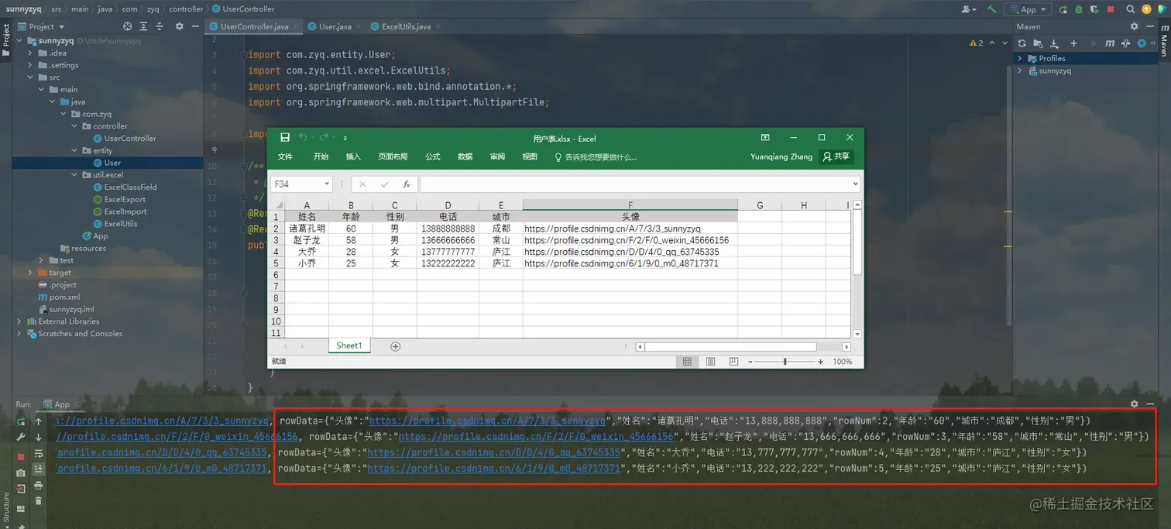Viewport: 1171px width, 529px height.
Task: Toggle scroll to end in console
Action: [38, 469]
